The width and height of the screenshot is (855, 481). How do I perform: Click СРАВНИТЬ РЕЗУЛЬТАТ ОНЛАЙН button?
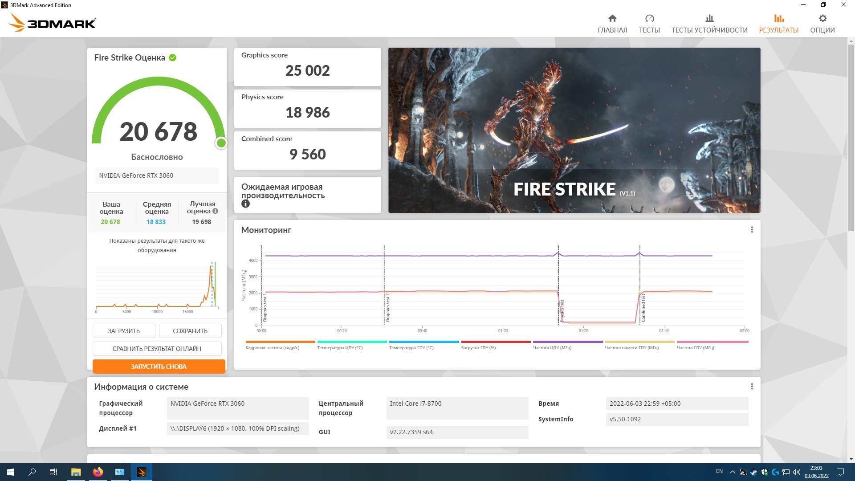157,349
